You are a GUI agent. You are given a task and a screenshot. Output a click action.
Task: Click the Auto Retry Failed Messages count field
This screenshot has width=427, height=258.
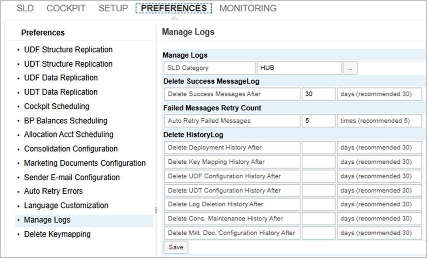coord(318,121)
